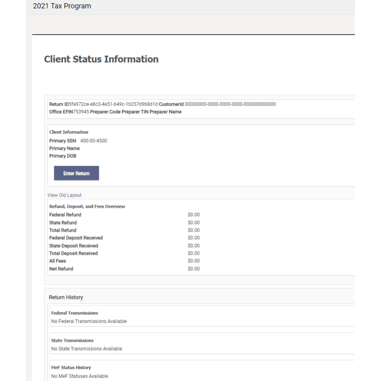Viewport: 381px width, 381px height.
Task: Click the Enter Return button
Action: click(x=76, y=173)
